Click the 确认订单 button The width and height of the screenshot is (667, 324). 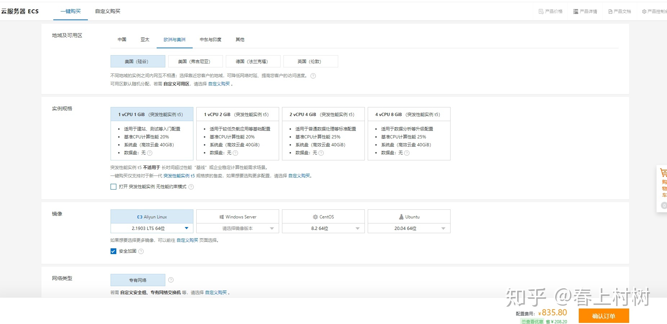(604, 316)
